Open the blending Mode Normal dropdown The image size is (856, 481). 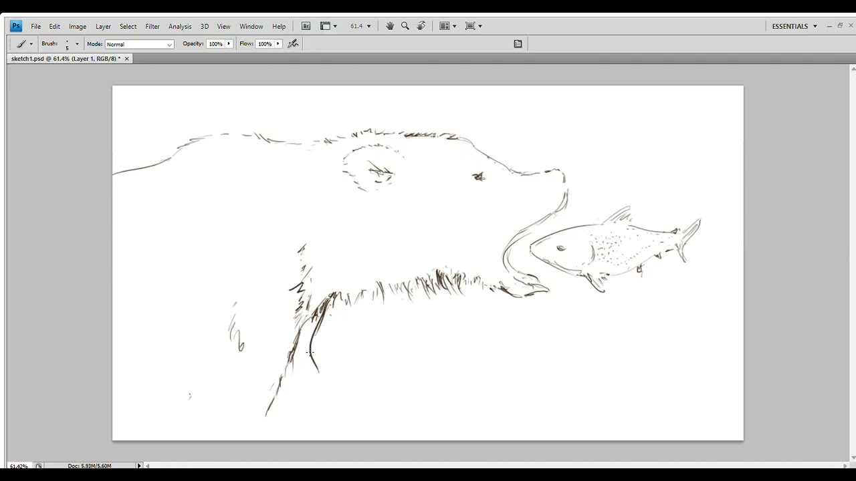pyautogui.click(x=139, y=44)
